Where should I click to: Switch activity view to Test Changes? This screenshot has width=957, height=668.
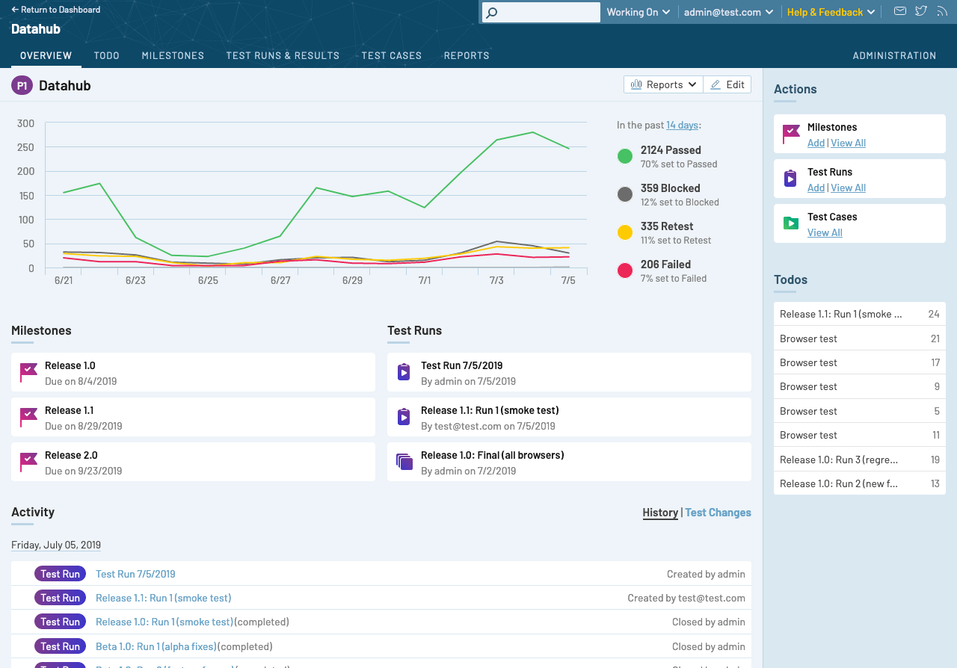[718, 513]
